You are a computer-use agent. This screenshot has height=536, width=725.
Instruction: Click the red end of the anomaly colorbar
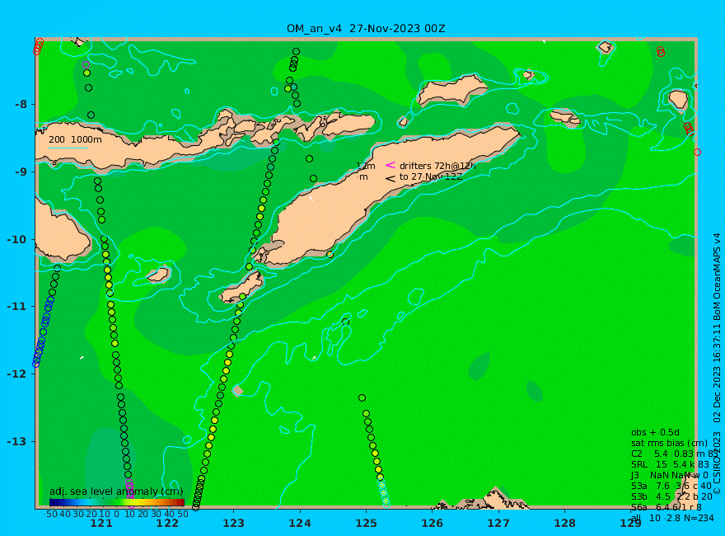click(180, 502)
